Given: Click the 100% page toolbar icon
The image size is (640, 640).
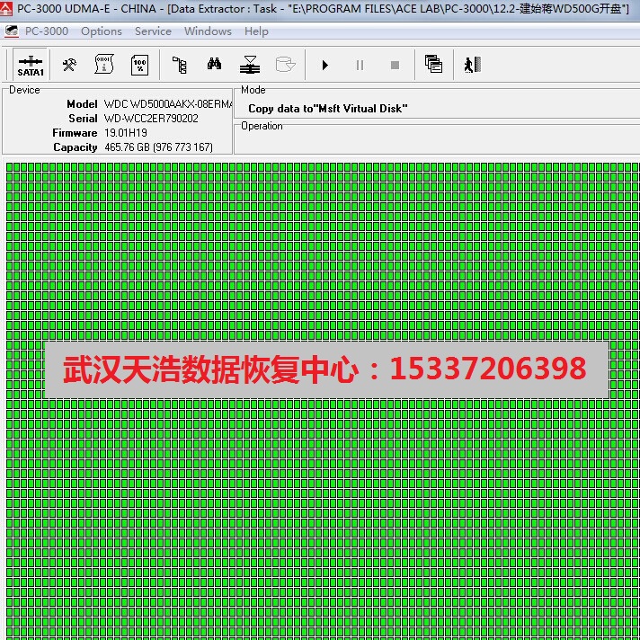Looking at the screenshot, I should (x=139, y=65).
